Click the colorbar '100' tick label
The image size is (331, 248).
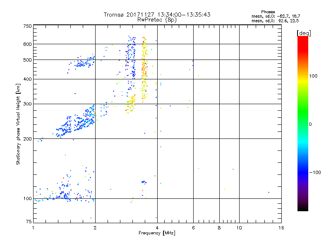pyautogui.click(x=313, y=76)
